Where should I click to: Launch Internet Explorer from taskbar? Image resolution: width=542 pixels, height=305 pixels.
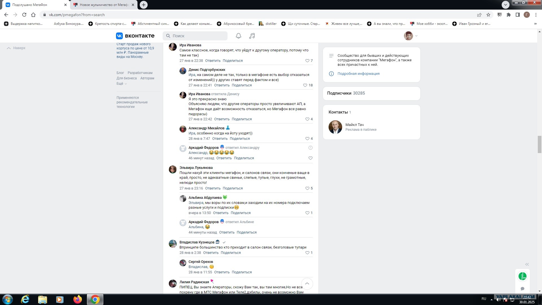[25, 299]
